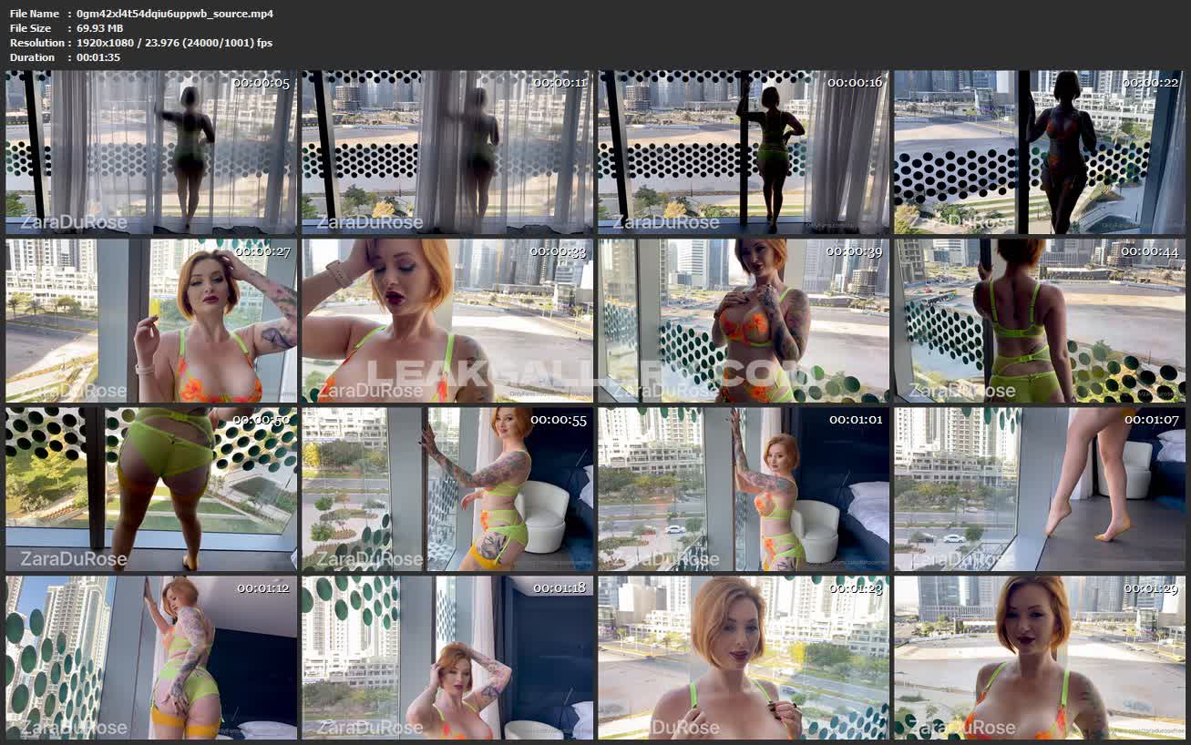Viewport: 1191px width, 745px height.
Task: Click the file name ending in source.mp4
Action: tap(174, 14)
